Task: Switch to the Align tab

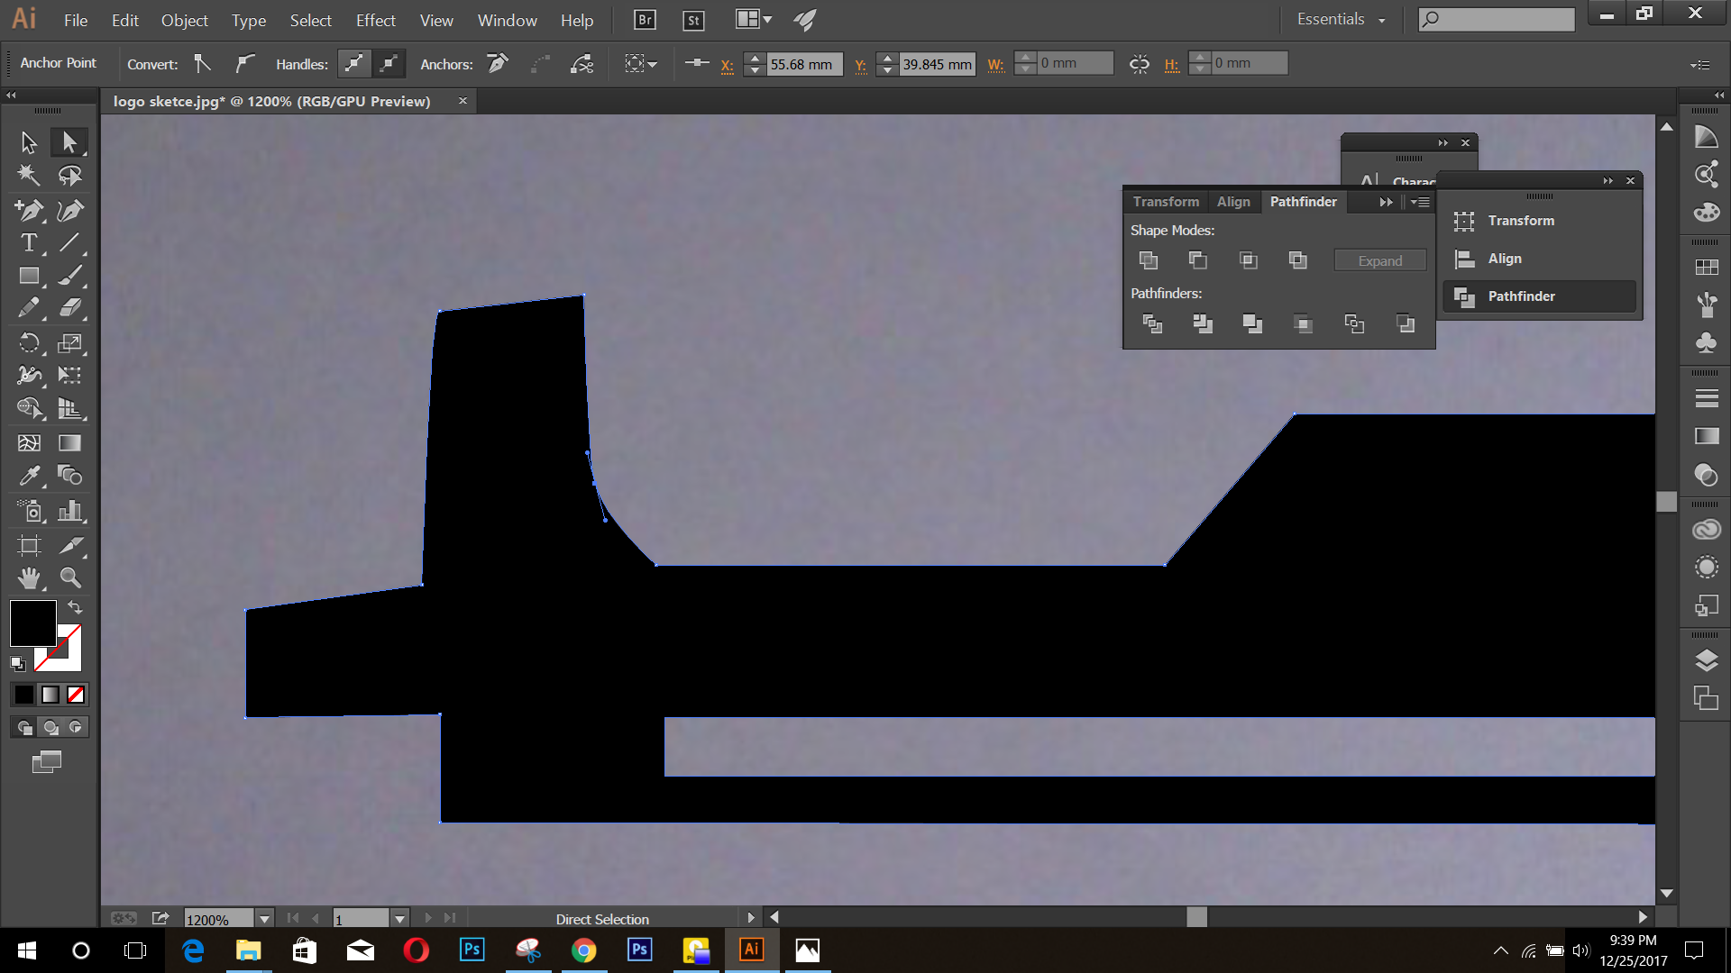Action: coord(1233,202)
